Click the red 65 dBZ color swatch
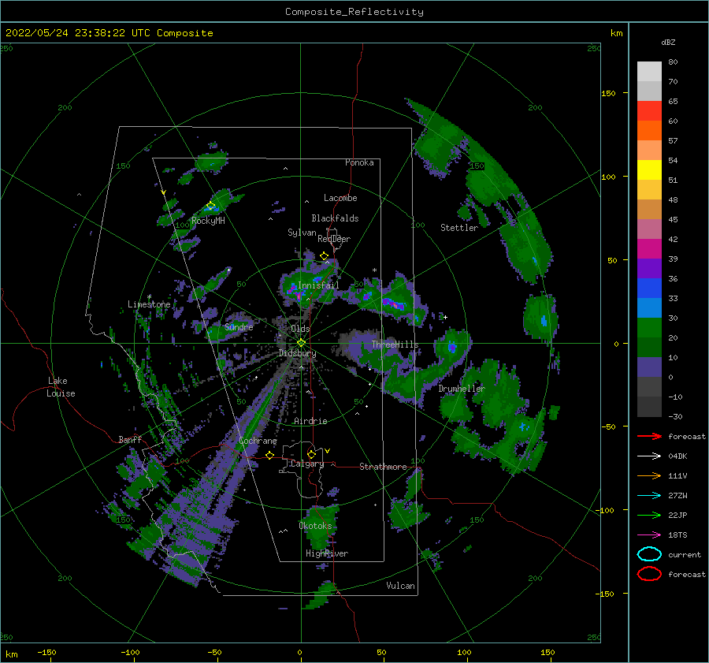709x663 pixels. (649, 111)
